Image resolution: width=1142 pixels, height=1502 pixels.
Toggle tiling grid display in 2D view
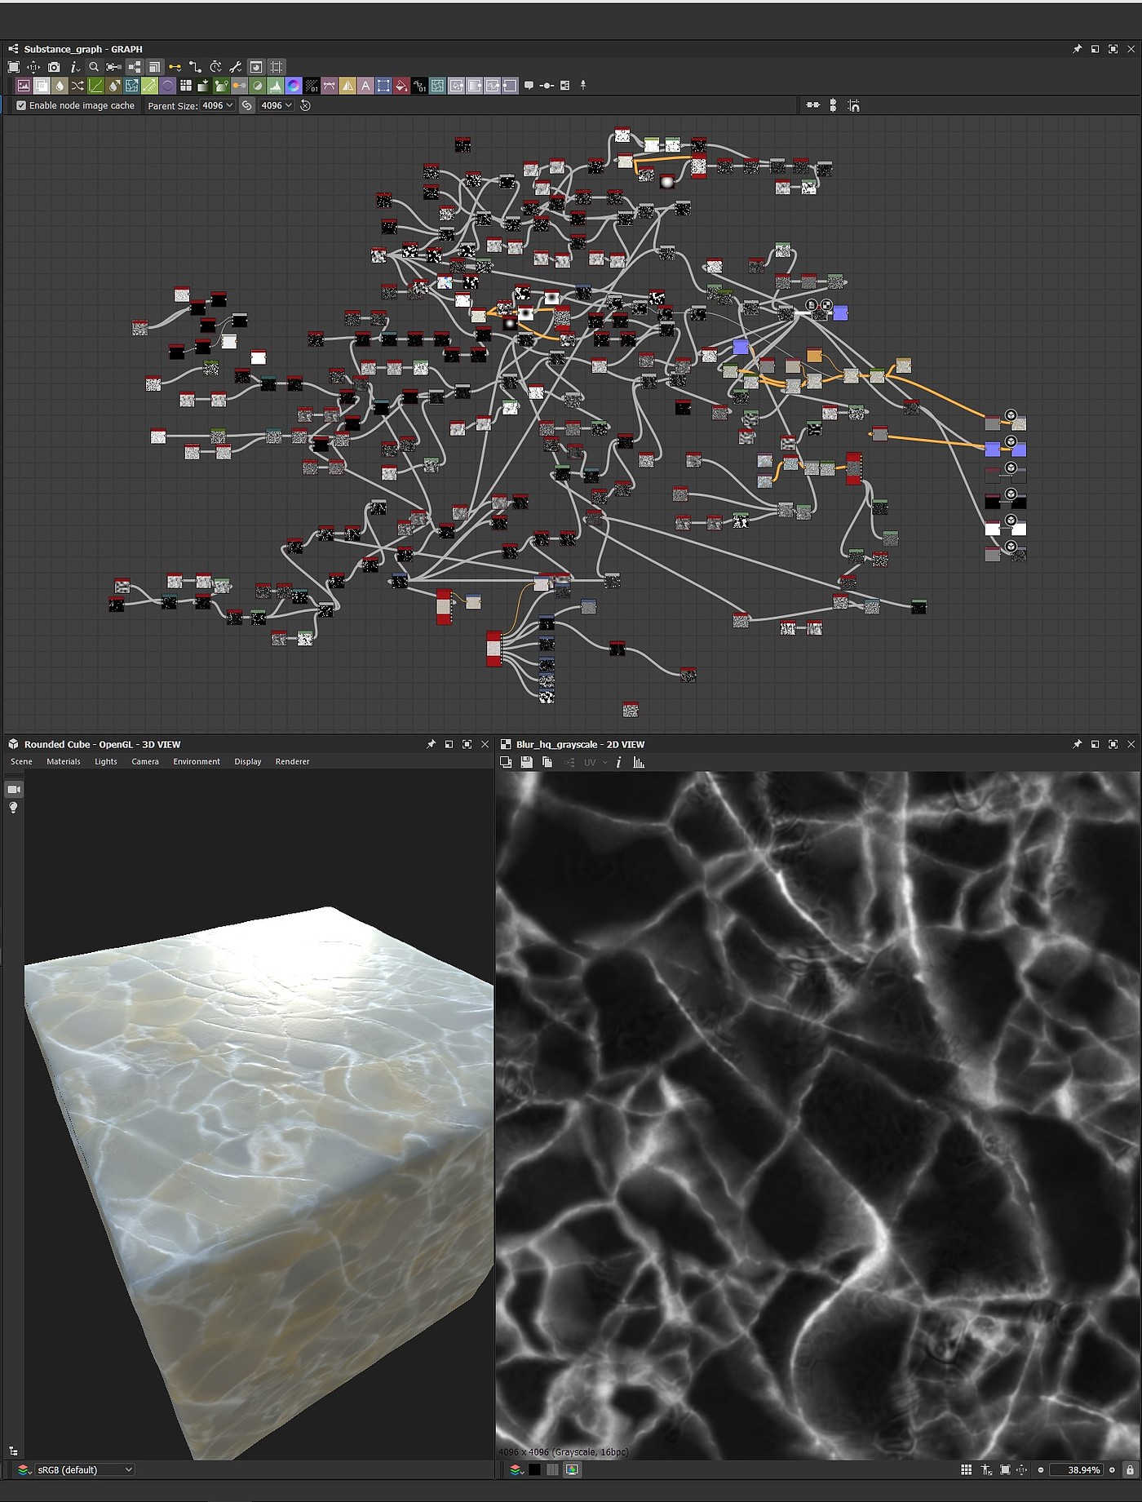click(966, 1469)
